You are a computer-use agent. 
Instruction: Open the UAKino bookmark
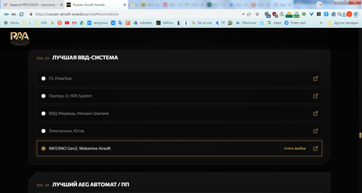tap(165, 23)
